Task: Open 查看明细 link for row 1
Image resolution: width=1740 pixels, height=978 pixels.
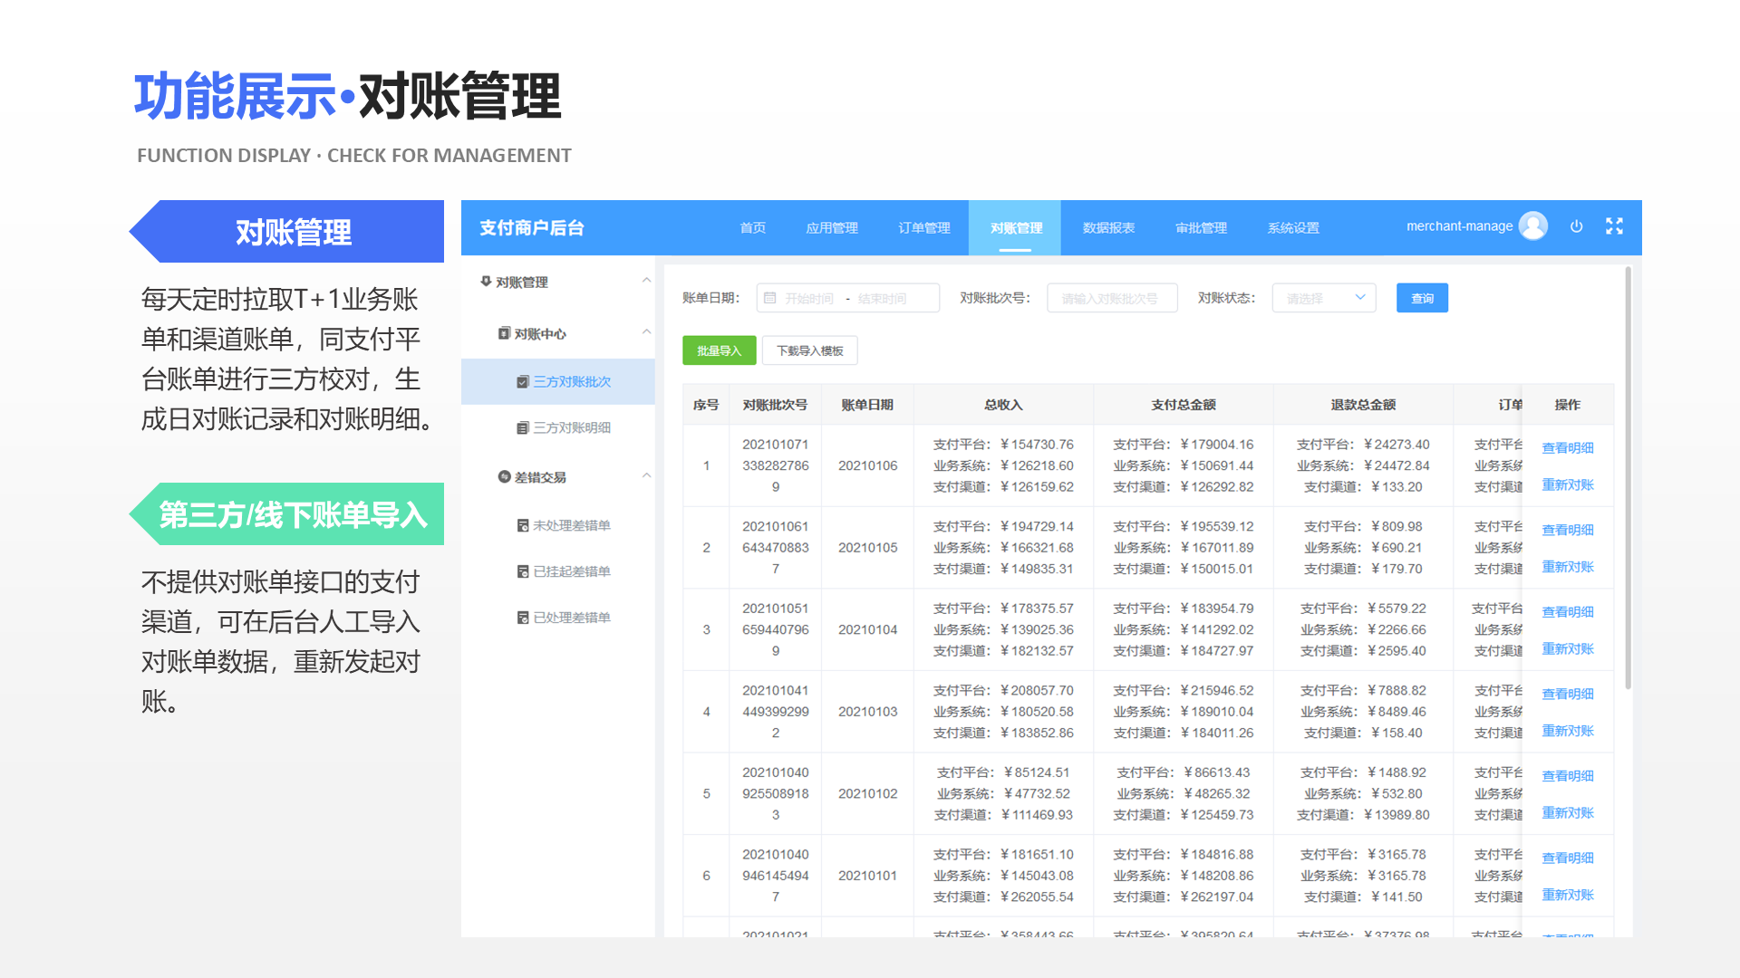Action: (x=1567, y=446)
